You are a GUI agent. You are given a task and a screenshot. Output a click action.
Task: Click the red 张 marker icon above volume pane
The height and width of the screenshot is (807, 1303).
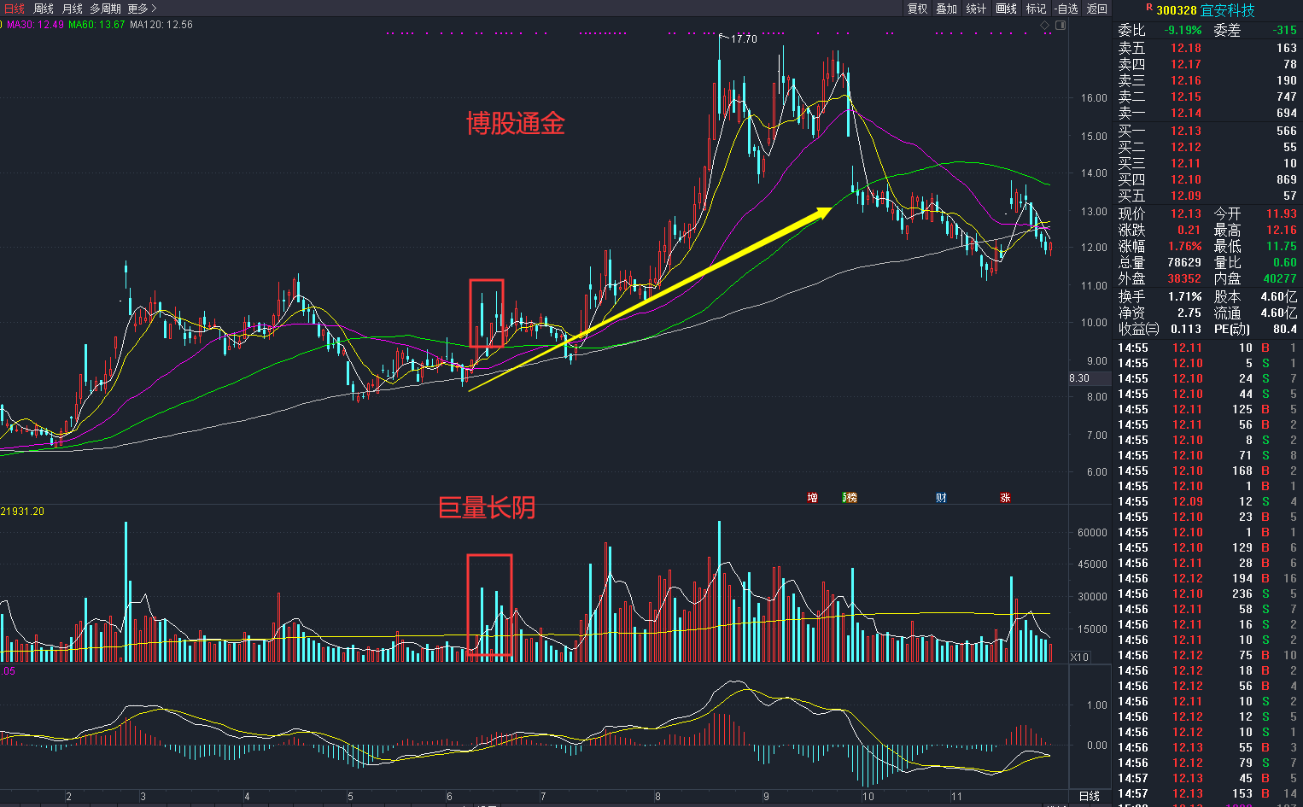pos(1005,497)
